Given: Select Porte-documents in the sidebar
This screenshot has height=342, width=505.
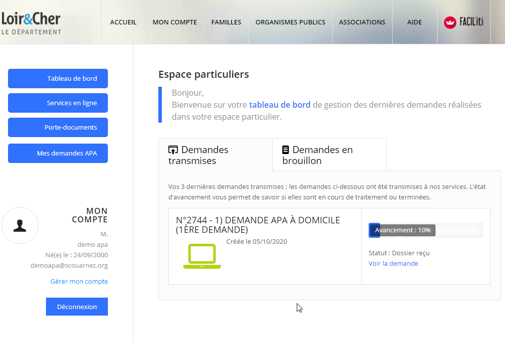Looking at the screenshot, I should point(57,127).
